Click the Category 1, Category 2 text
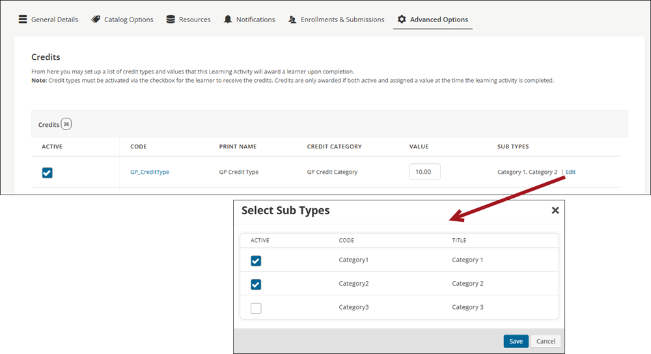This screenshot has height=354, width=651. pyautogui.click(x=527, y=172)
